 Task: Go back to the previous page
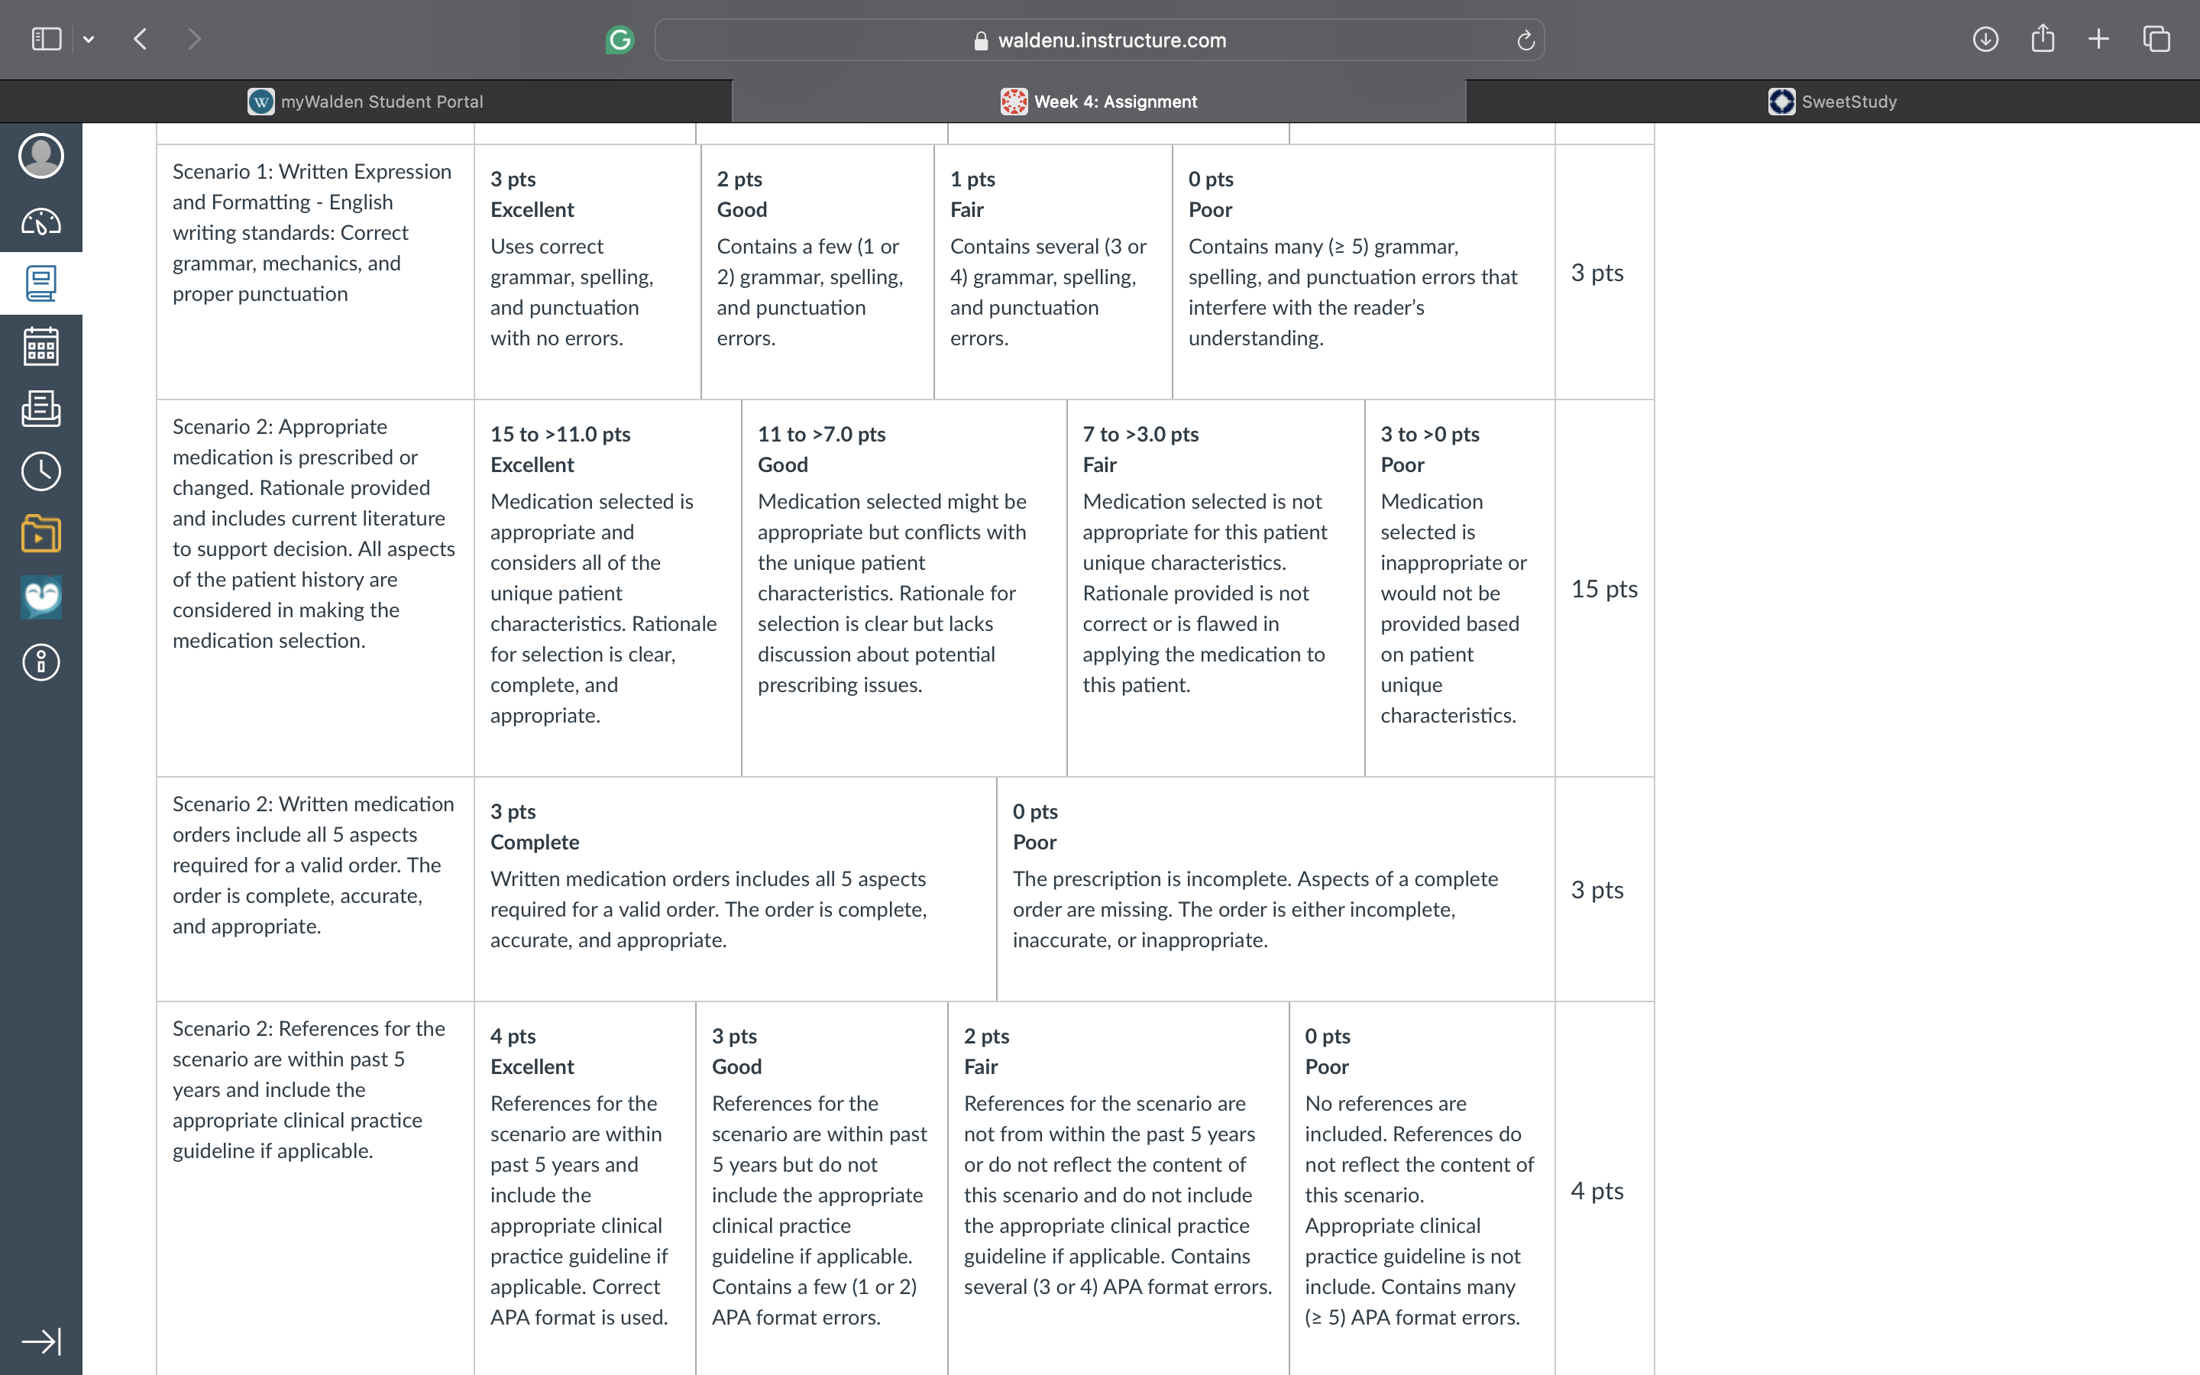(140, 39)
